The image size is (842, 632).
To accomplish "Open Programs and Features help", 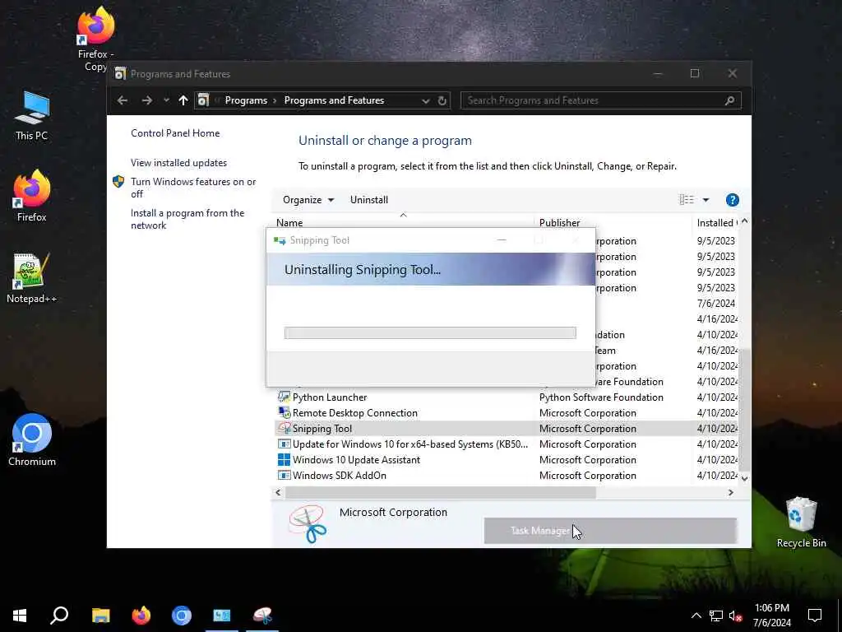I will [732, 200].
